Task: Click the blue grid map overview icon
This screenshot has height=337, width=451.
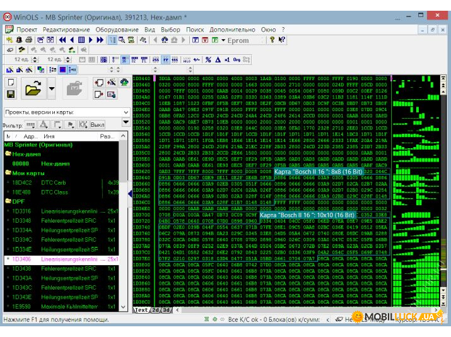Action: coord(81,40)
